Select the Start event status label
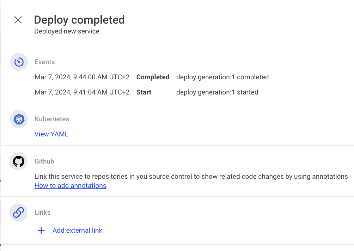 click(144, 92)
